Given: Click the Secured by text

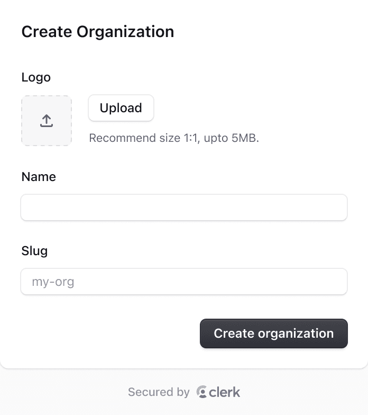Looking at the screenshot, I should (x=159, y=392).
